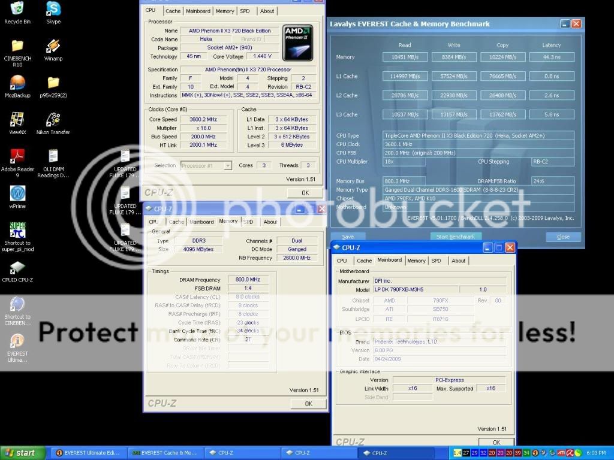Screen dimensions: 614x460
Task: Click the ATI tray icon
Action: 561,453
